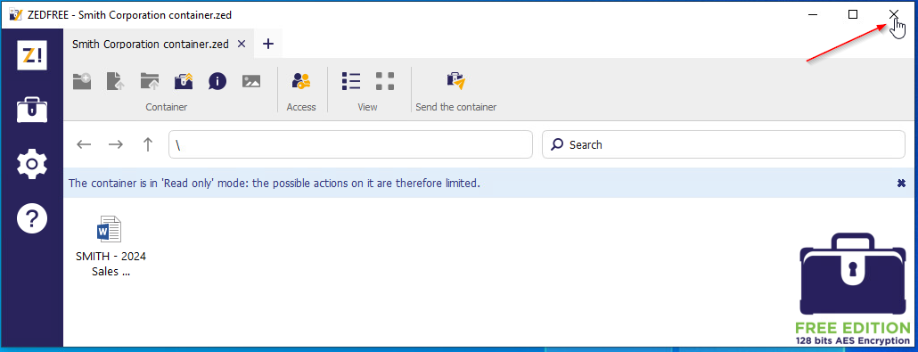This screenshot has width=918, height=352.
Task: Click the Send the container icon
Action: pyautogui.click(x=455, y=81)
